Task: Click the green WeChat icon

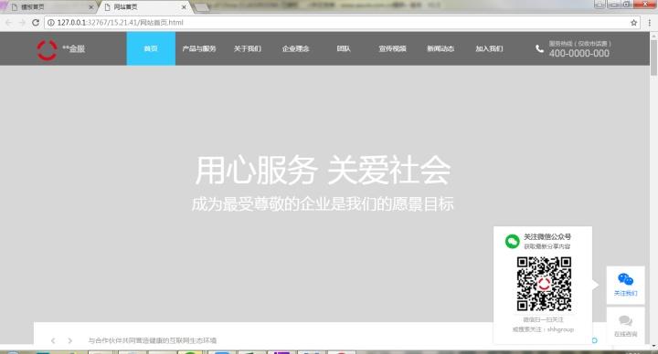Action: pyautogui.click(x=513, y=241)
